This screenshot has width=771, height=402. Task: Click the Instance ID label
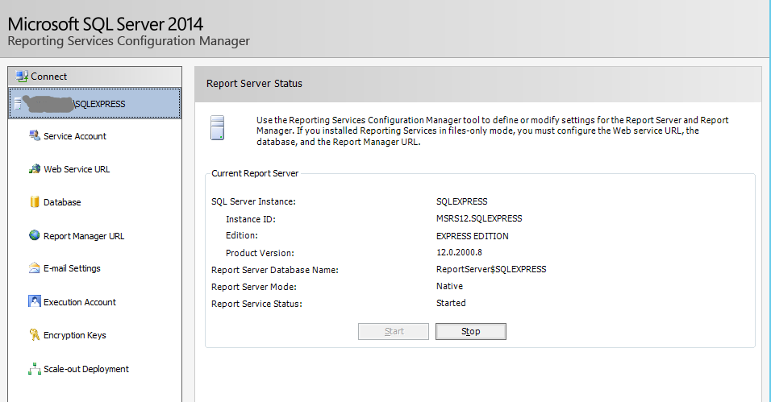pyautogui.click(x=250, y=219)
